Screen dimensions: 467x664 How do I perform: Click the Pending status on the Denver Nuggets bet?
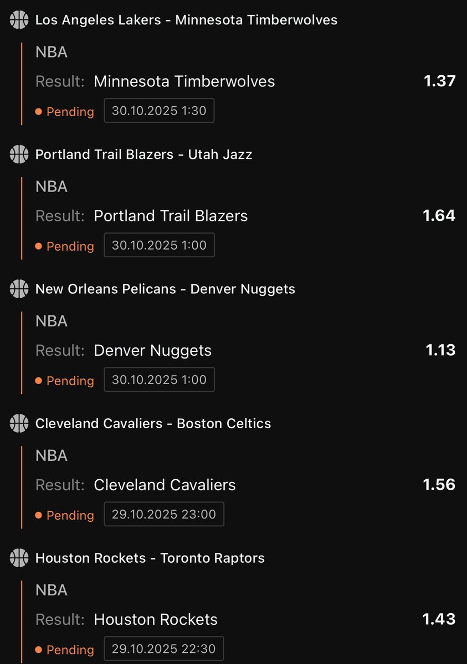coord(64,381)
